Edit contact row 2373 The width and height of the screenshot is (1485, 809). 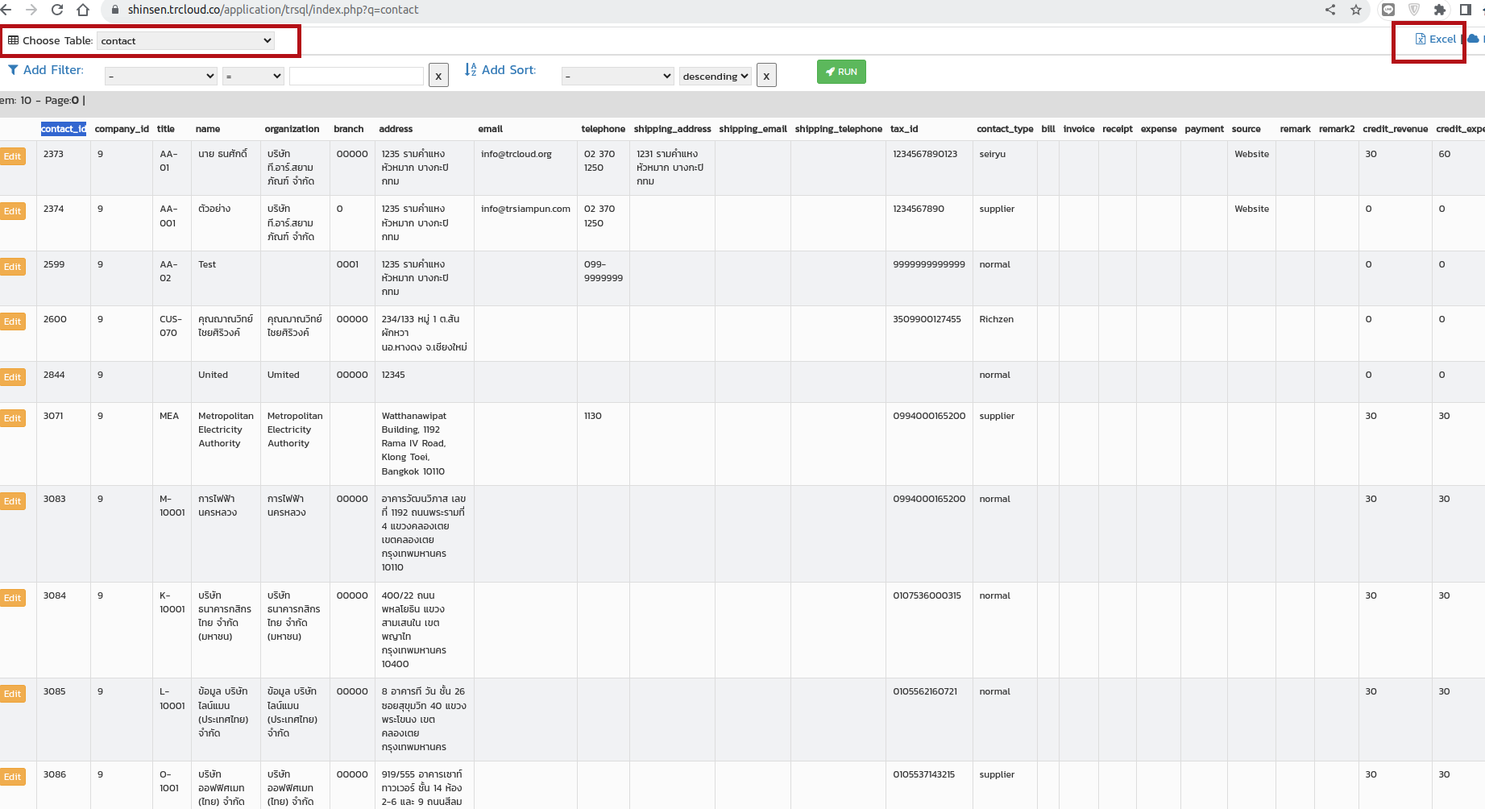pos(12,156)
